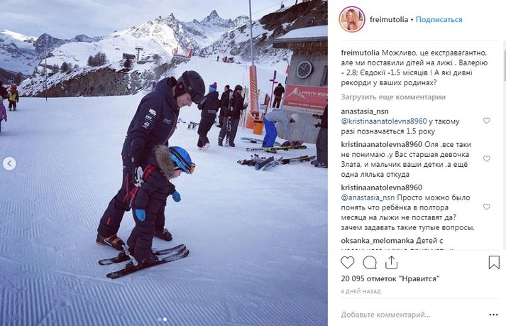506x326 pixels.
Task: Like kristinaanatolevna8960's comment about Злата
Action: click(x=486, y=158)
